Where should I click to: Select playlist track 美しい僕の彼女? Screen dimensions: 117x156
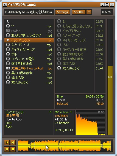tap(80, 59)
